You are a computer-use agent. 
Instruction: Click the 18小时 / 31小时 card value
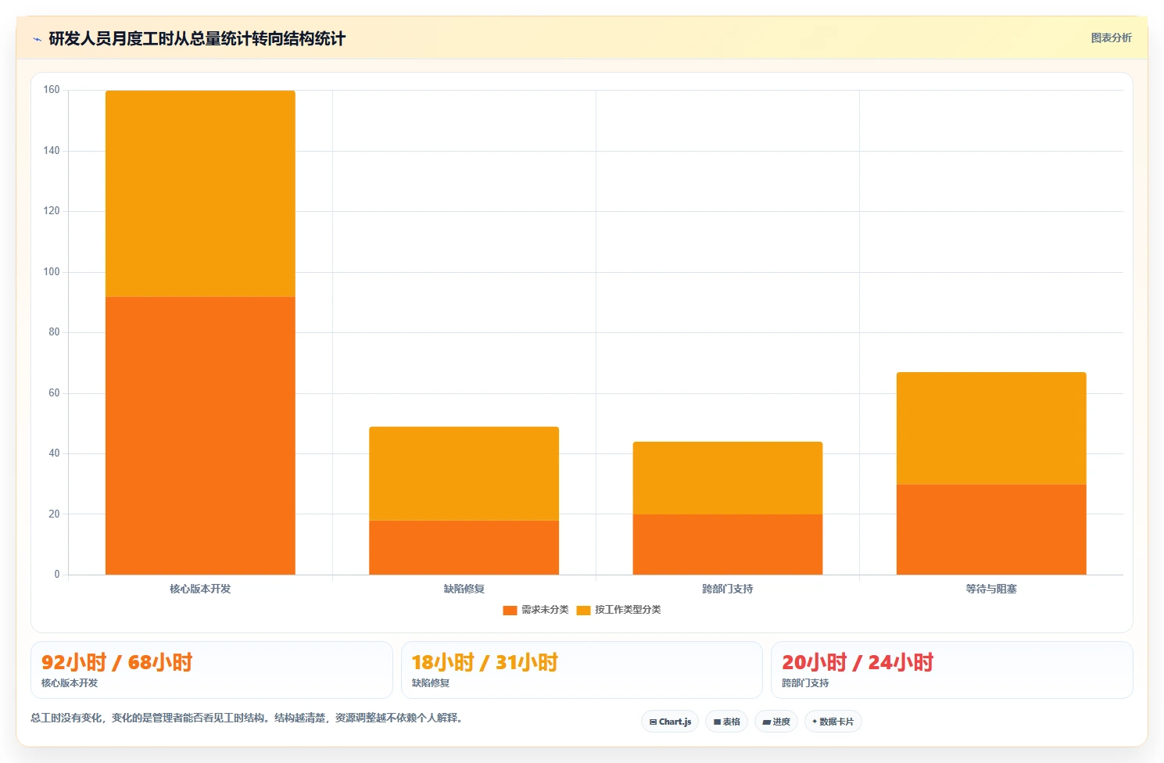tap(485, 662)
